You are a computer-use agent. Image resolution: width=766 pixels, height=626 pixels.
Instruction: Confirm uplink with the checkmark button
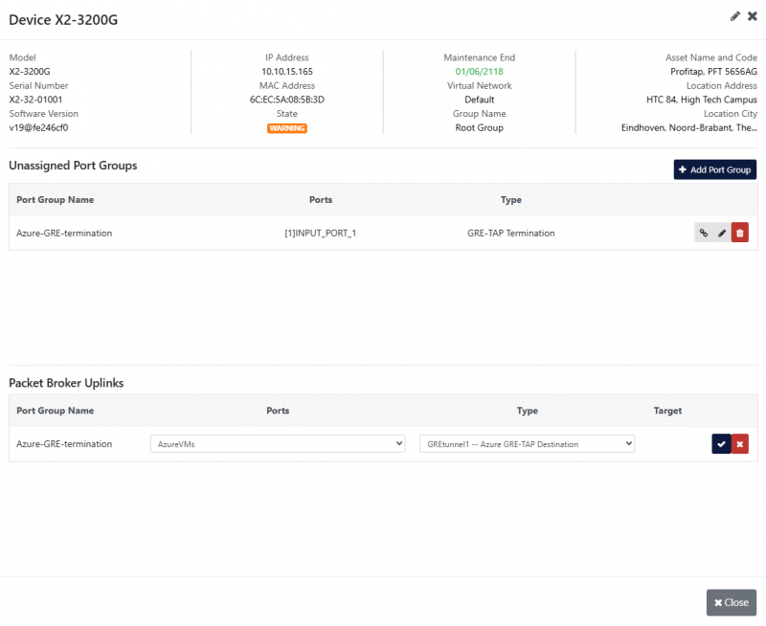721,444
